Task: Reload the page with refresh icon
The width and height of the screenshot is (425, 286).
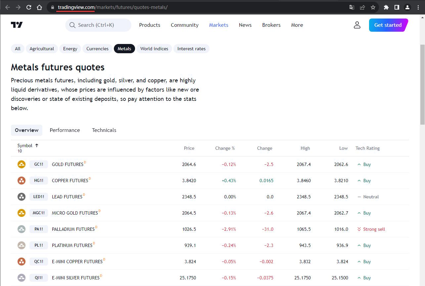Action: tap(29, 7)
